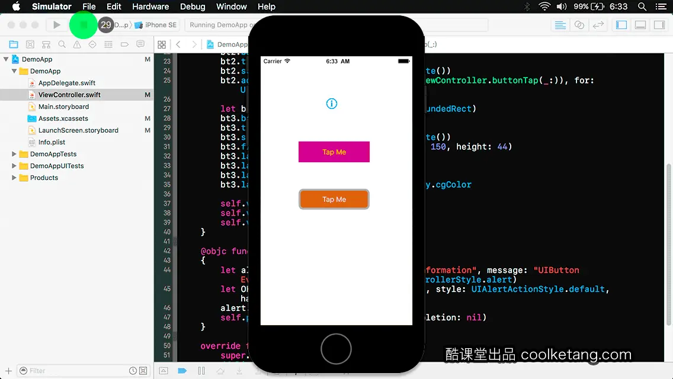Open Spotlight search in menu bar
The image size is (673, 379).
point(642,7)
